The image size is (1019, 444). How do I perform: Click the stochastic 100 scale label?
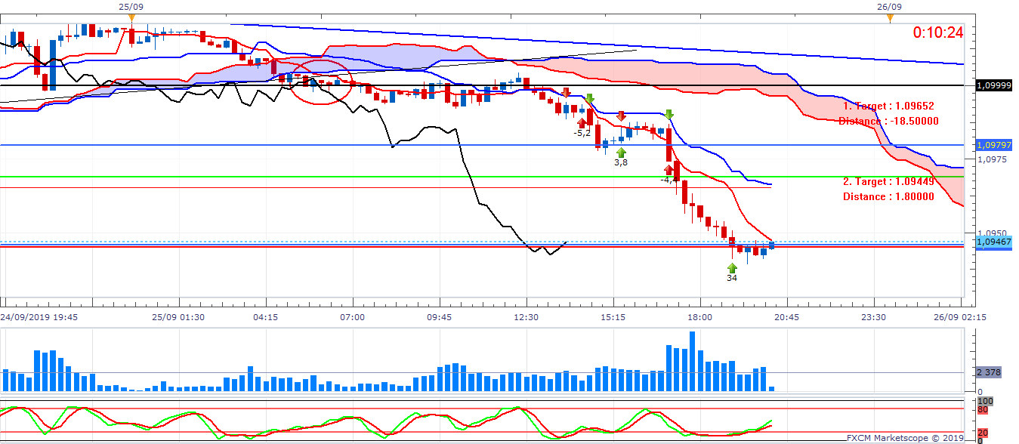(984, 401)
